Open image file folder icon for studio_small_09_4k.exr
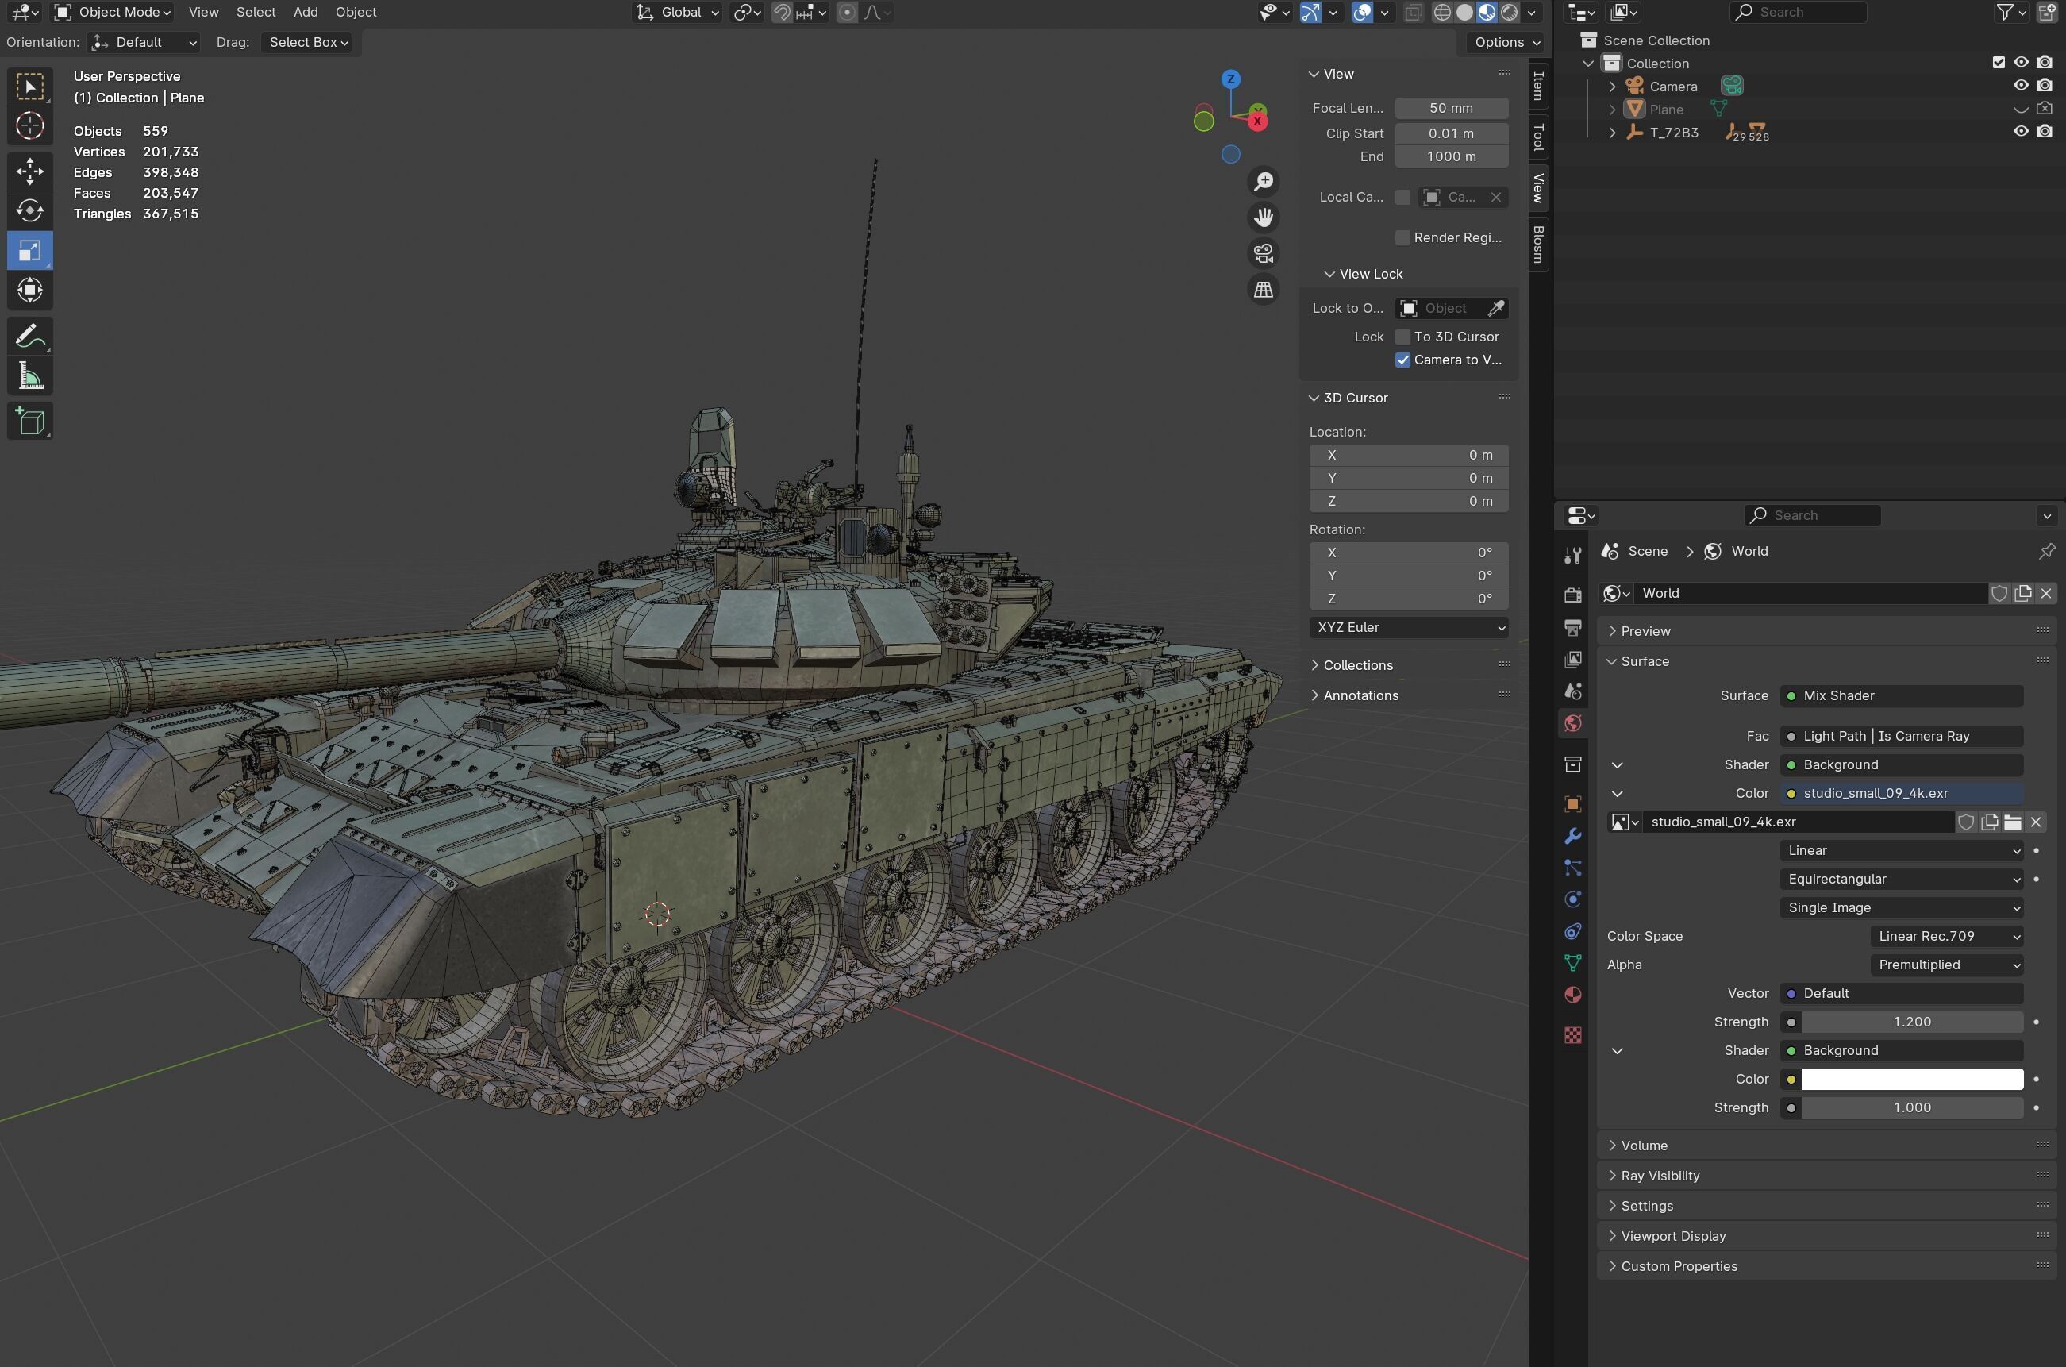2066x1367 pixels. pos(2012,822)
